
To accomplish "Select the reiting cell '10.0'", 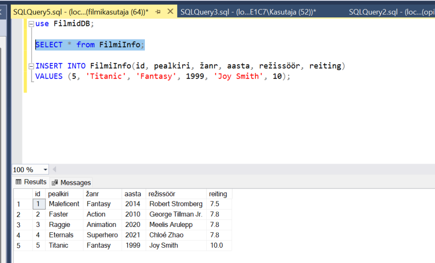I will pyautogui.click(x=219, y=246).
